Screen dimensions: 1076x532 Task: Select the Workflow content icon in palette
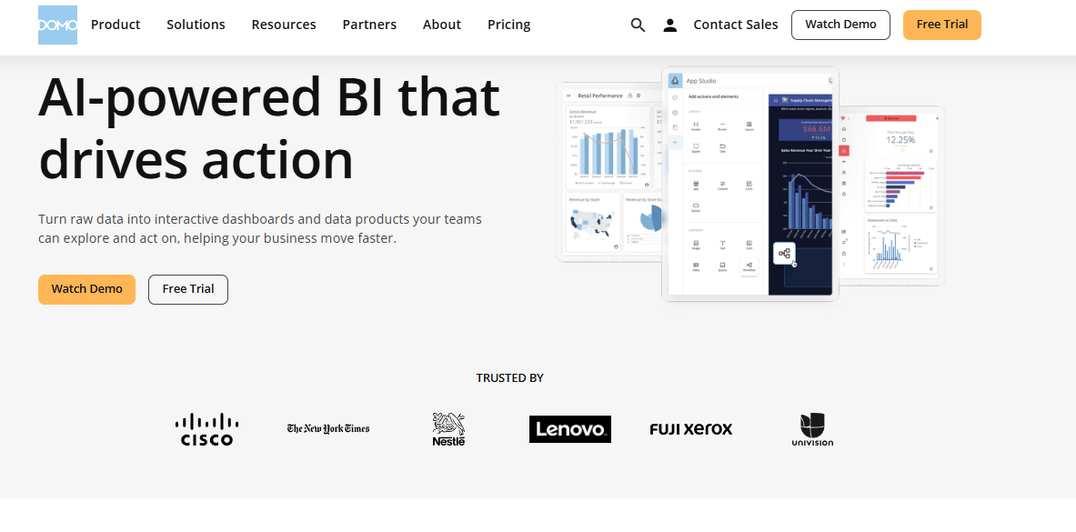[x=749, y=265]
